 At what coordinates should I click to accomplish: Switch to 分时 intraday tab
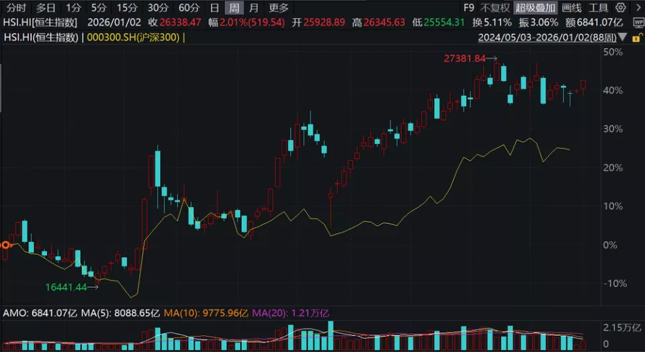17,8
